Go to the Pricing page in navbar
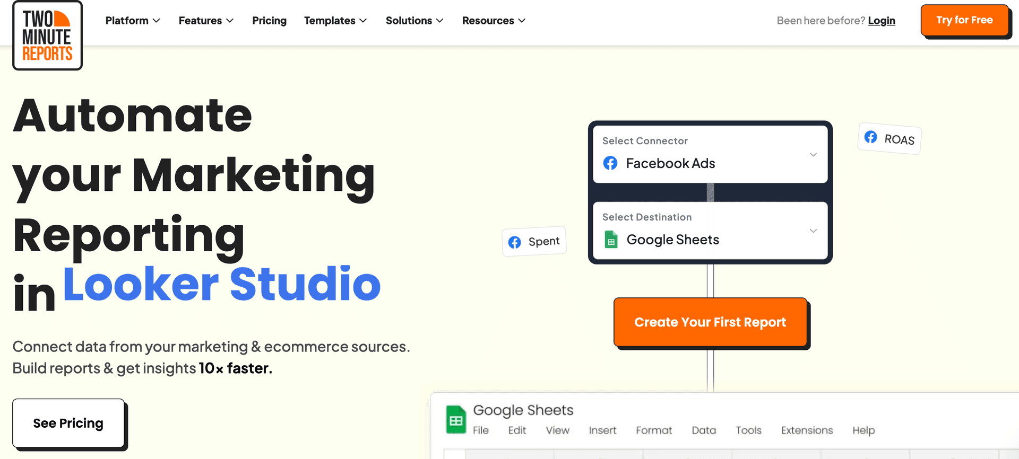This screenshot has height=459, width=1019. pyautogui.click(x=269, y=21)
